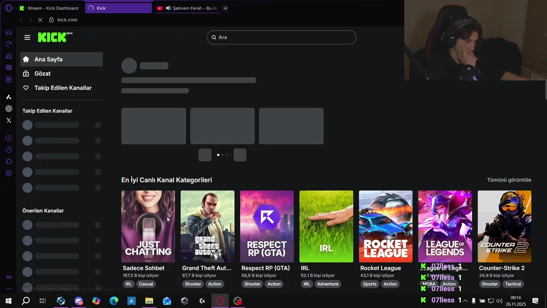Click Tactical tag under Counter-Strike 2
Screen dimensions: 547x308
[513, 284]
